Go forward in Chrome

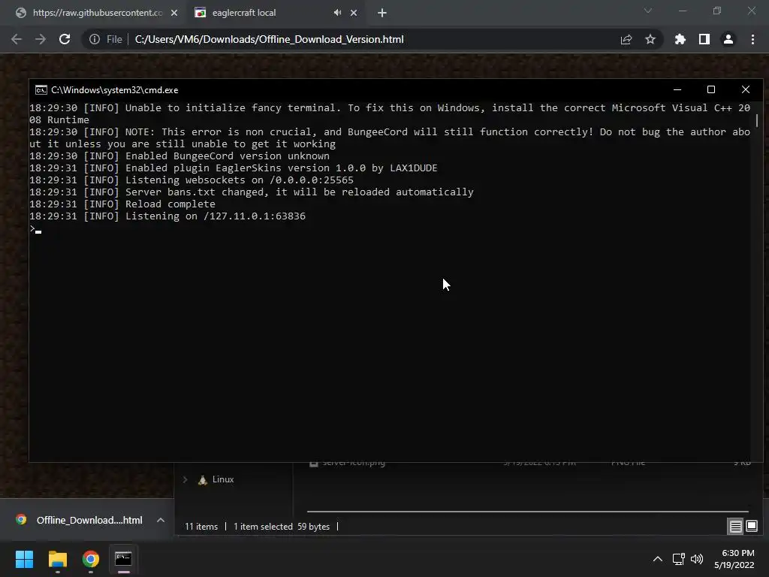[41, 39]
